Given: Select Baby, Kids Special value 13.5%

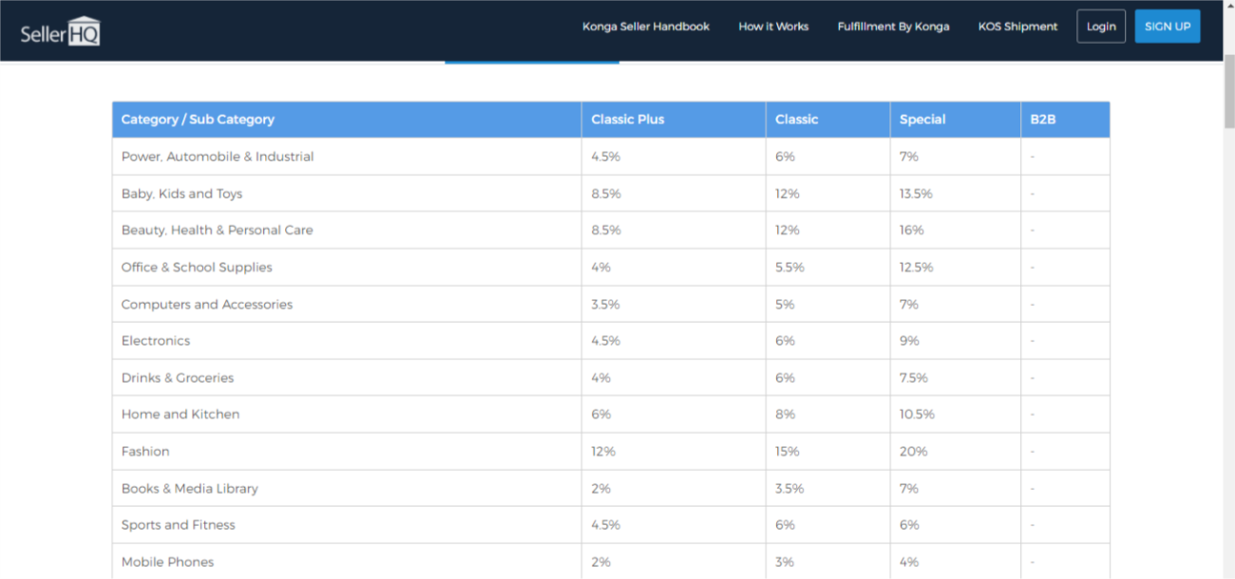Looking at the screenshot, I should point(916,194).
